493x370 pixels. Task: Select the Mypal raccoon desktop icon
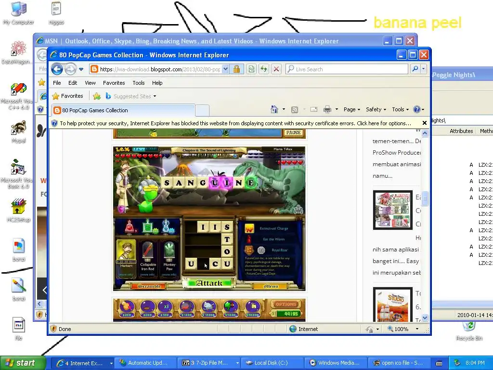19,132
